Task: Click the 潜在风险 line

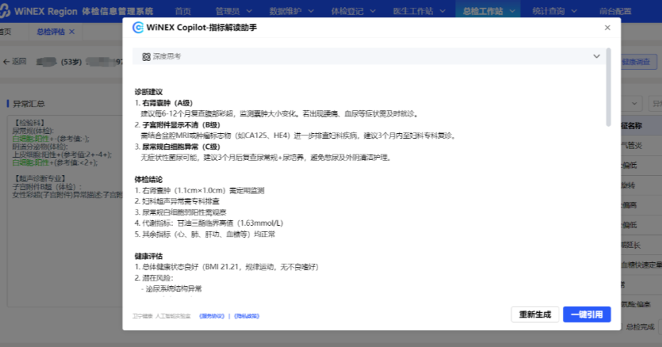Action: [154, 278]
